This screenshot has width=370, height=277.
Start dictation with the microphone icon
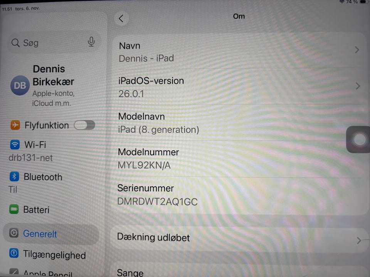pos(91,42)
